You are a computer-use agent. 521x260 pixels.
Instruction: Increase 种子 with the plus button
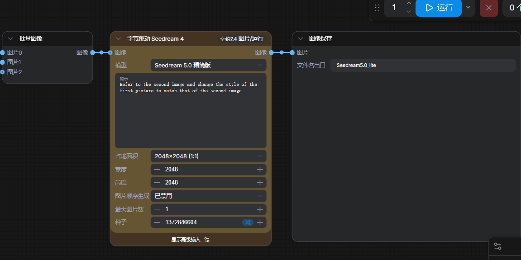(260, 222)
